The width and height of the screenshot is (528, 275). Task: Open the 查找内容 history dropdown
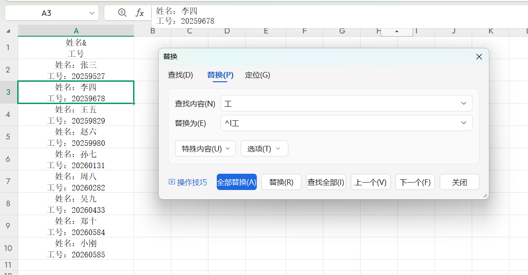click(463, 103)
